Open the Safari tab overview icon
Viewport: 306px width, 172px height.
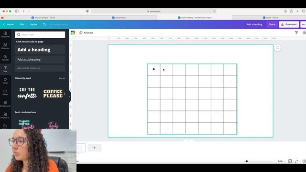pyautogui.click(x=304, y=11)
